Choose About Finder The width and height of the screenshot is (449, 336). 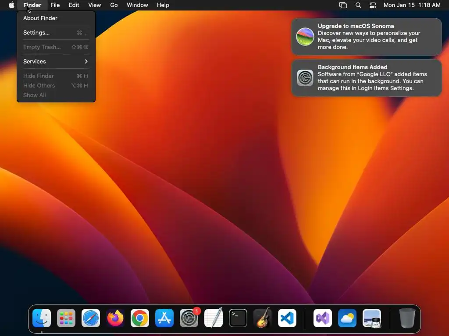coord(56,18)
